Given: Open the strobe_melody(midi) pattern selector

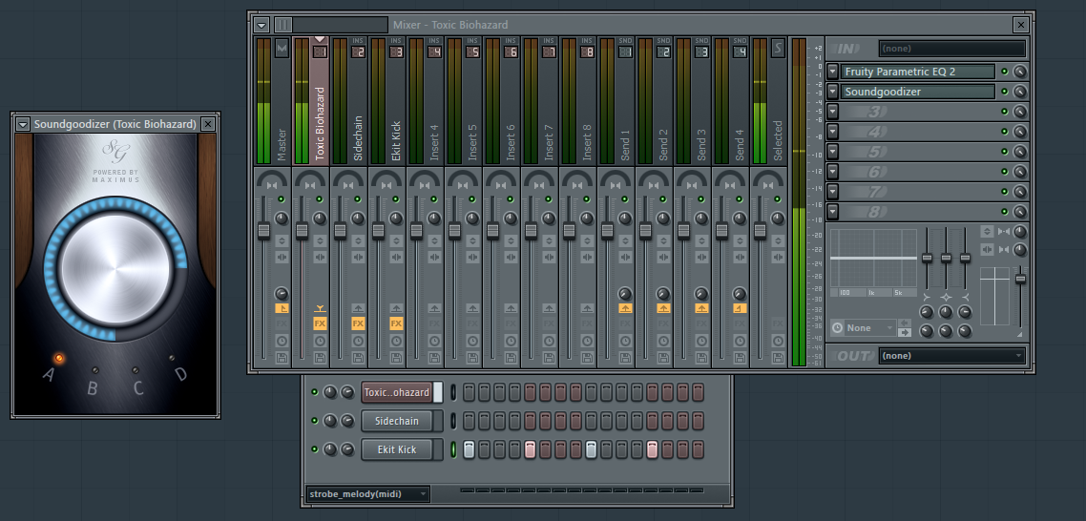Looking at the screenshot, I should 367,494.
